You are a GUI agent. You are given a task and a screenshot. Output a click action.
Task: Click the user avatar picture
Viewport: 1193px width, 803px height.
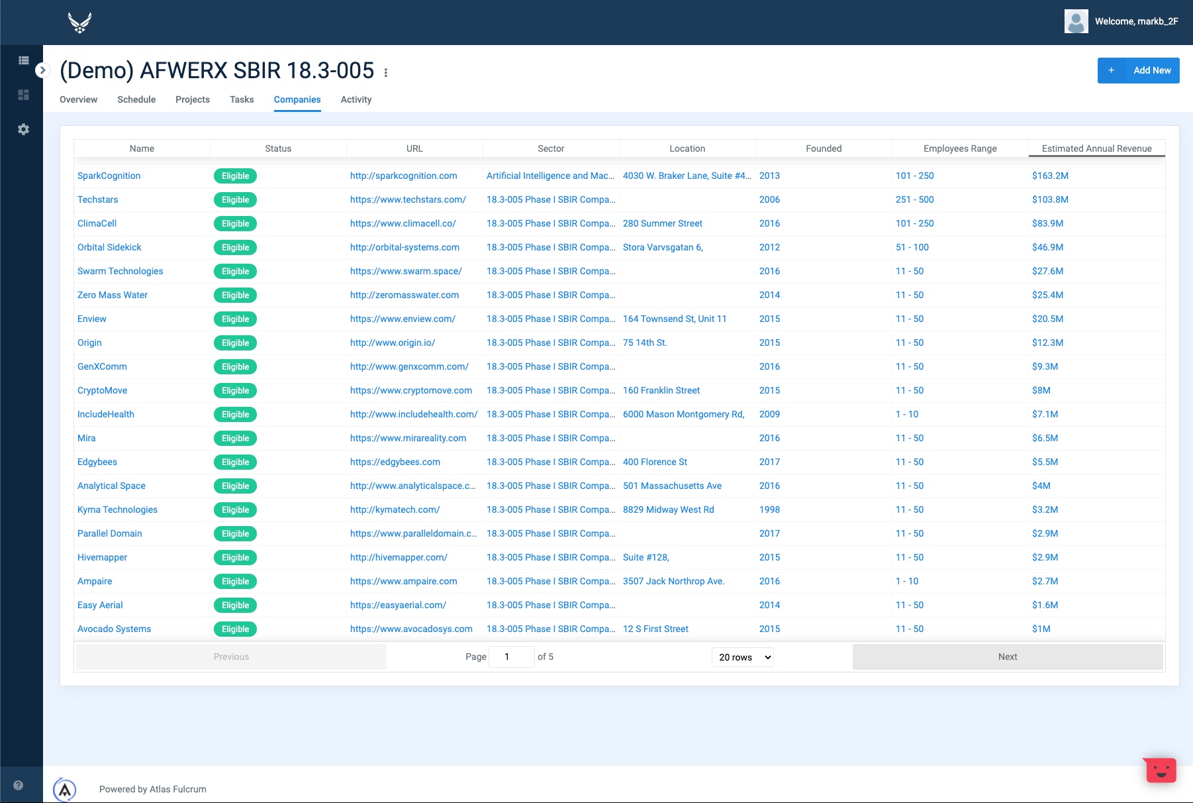[1076, 22]
